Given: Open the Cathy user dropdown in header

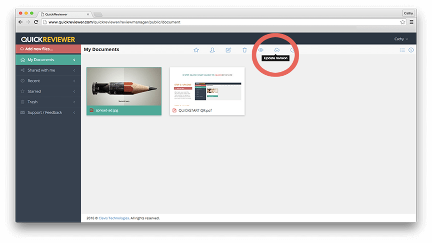Looking at the screenshot, I should click(401, 39).
